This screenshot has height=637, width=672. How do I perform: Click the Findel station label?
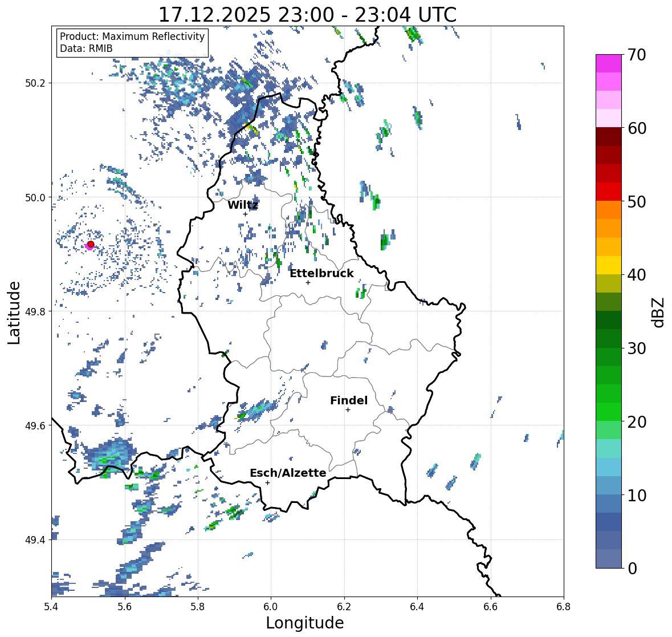(348, 400)
